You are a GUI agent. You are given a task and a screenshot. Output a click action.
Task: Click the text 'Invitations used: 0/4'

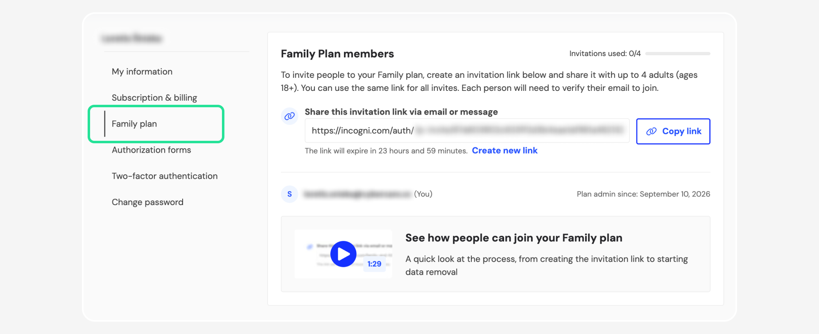[x=605, y=54]
